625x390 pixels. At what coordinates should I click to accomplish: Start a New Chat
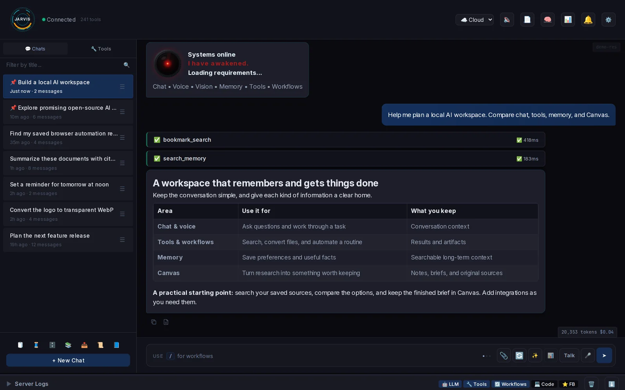pos(68,360)
